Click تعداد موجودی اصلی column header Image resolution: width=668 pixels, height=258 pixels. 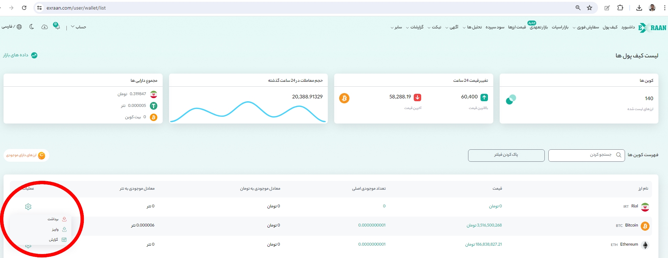click(369, 189)
